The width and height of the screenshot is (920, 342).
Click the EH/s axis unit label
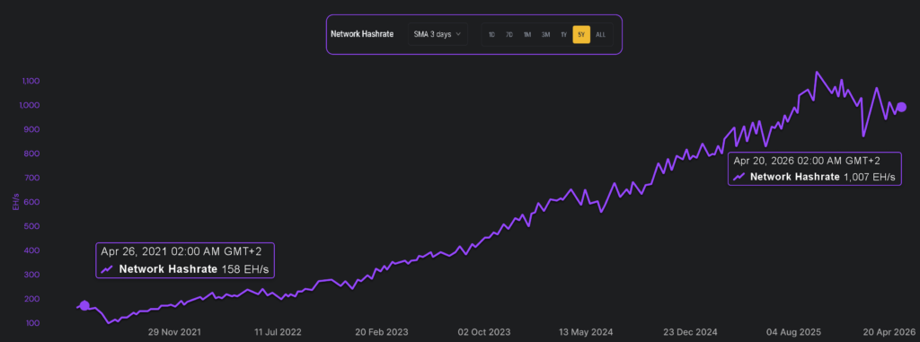click(15, 202)
